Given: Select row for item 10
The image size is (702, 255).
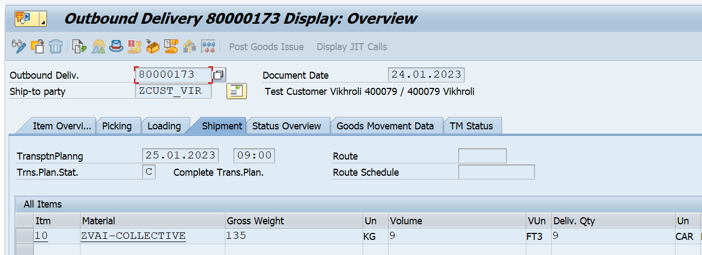Looking at the screenshot, I should [24, 236].
